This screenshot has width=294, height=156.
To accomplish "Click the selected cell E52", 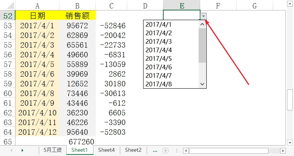I will pyautogui.click(x=182, y=15).
